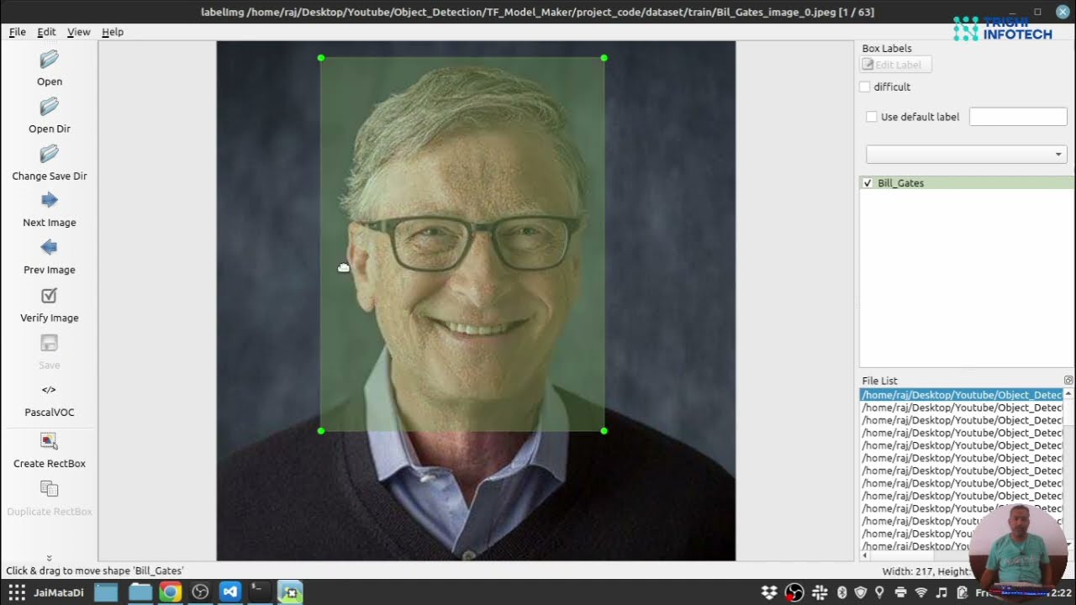Open the Wi-Fi network tray indicator

921,592
